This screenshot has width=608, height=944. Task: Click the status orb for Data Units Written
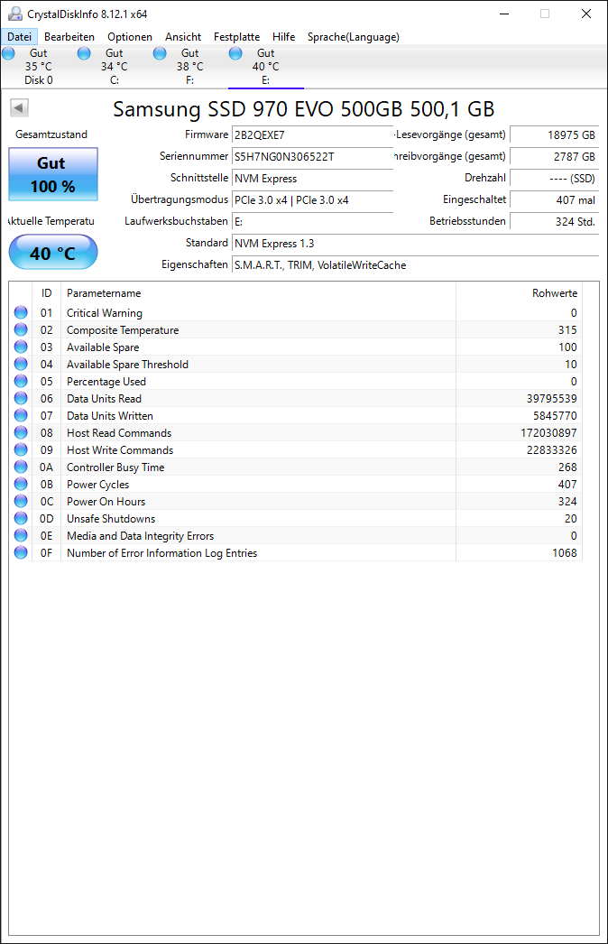(21, 415)
